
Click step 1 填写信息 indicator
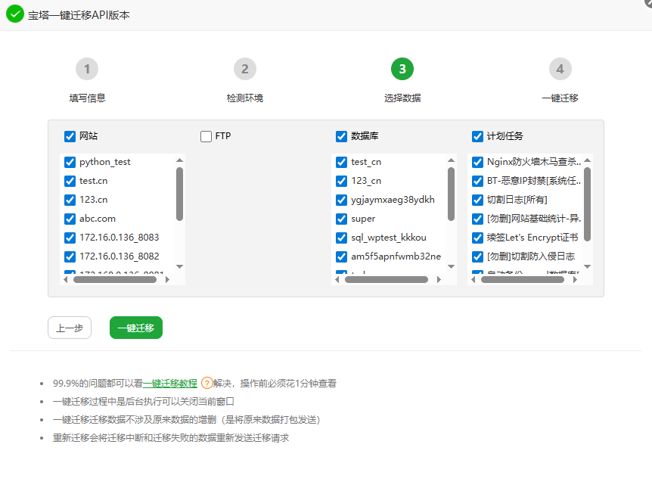(87, 69)
